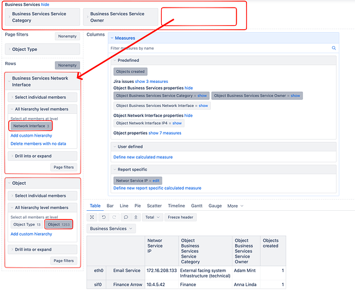The image size is (355, 292).
Task: Select the Network Interface hierarchy level
Action: click(31, 126)
